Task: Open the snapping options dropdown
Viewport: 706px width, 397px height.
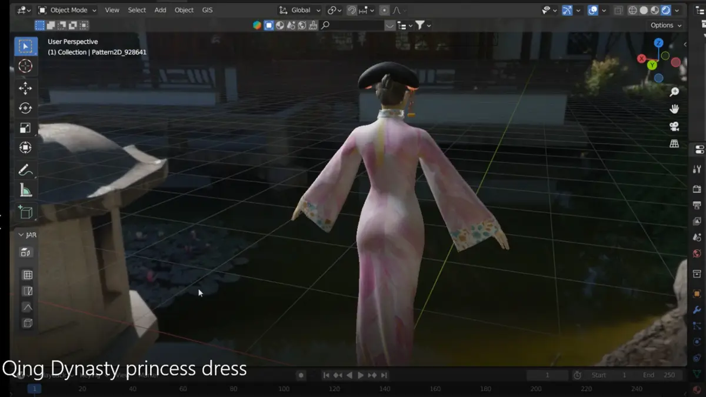Action: coord(365,10)
